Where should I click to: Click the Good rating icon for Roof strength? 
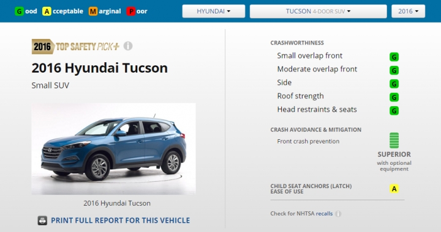[394, 97]
